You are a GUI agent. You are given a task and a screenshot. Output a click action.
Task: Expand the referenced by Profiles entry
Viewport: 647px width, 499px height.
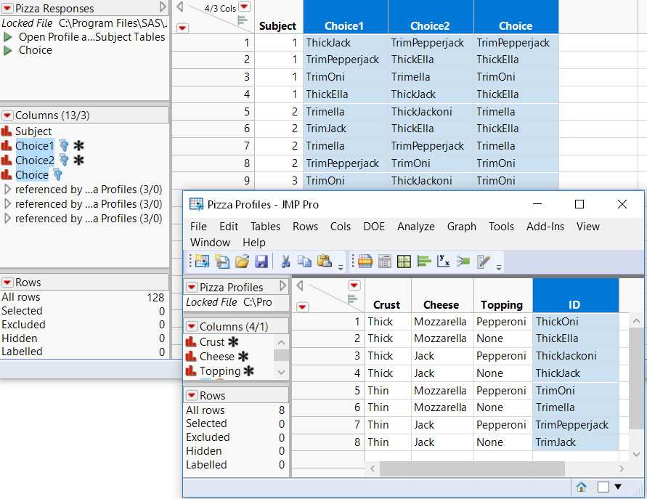[8, 190]
